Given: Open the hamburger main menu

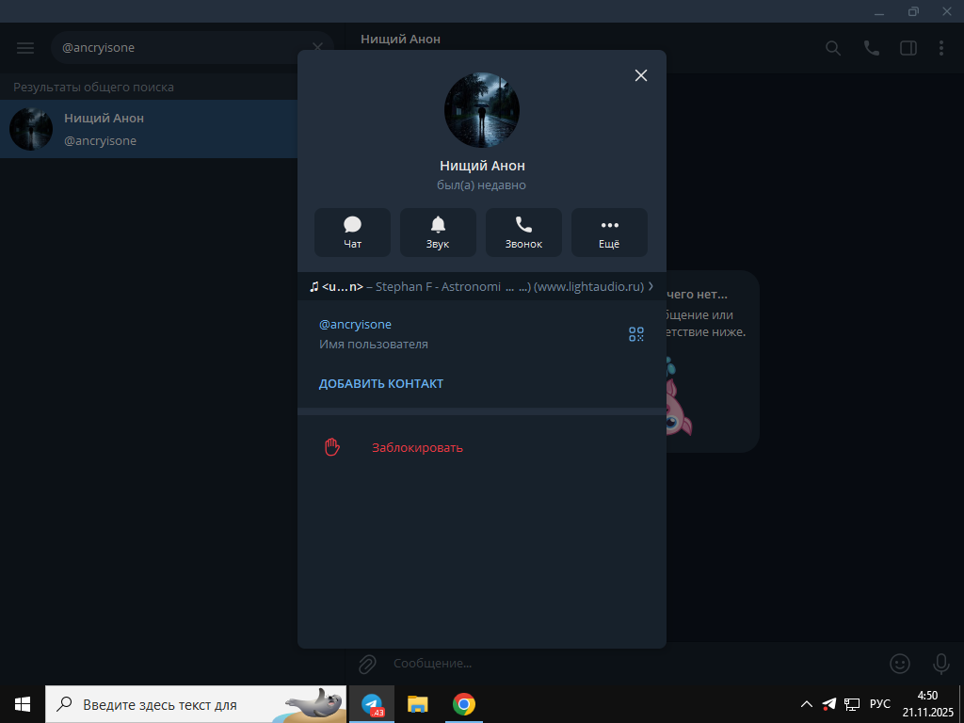Looking at the screenshot, I should (25, 47).
